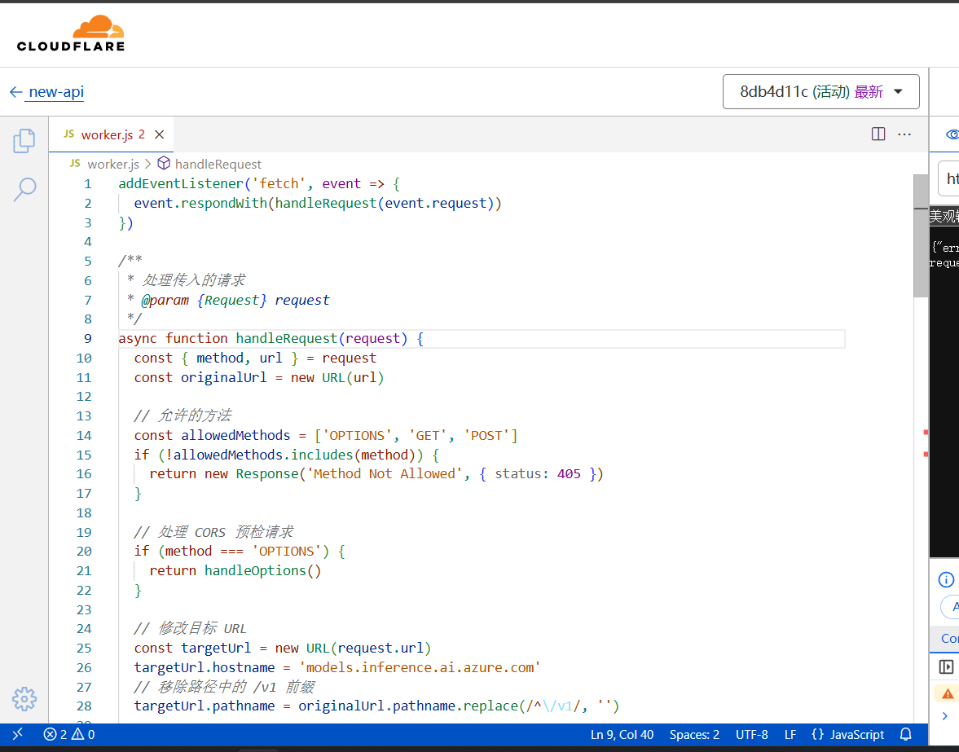The width and height of the screenshot is (959, 752).
Task: Open the Search magnifier in sidebar
Action: [x=24, y=190]
